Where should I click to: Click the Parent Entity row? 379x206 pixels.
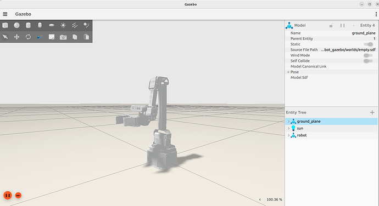click(331, 38)
